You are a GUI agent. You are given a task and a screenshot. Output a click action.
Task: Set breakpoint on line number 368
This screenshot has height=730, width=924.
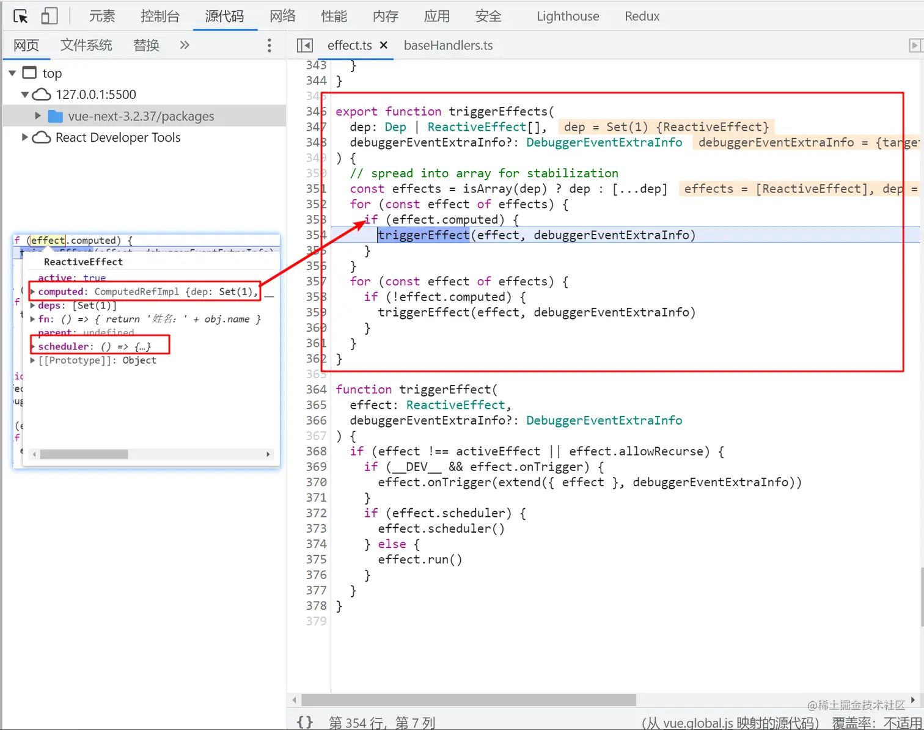317,451
